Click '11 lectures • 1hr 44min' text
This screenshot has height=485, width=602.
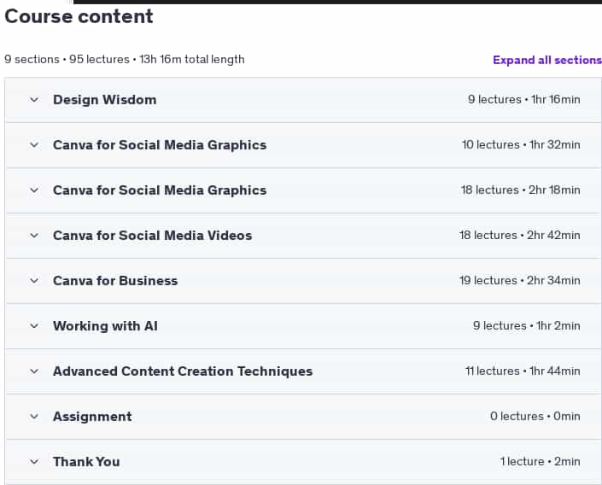click(x=523, y=371)
